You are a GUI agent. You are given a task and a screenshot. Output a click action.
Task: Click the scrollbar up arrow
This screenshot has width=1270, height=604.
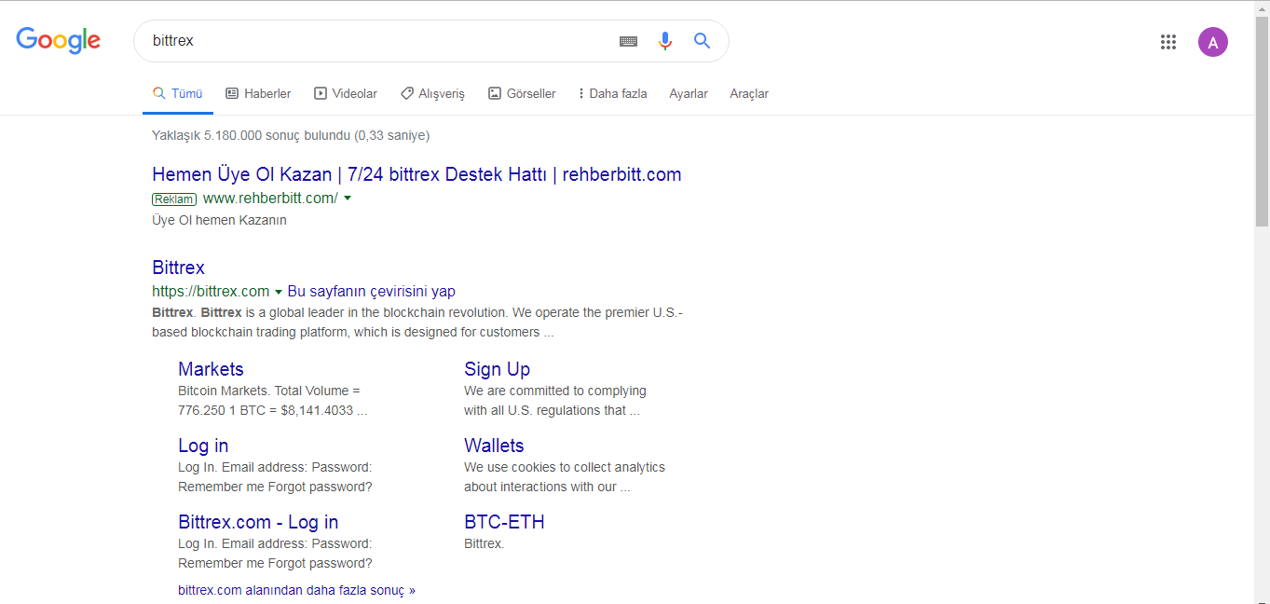coord(1263,8)
